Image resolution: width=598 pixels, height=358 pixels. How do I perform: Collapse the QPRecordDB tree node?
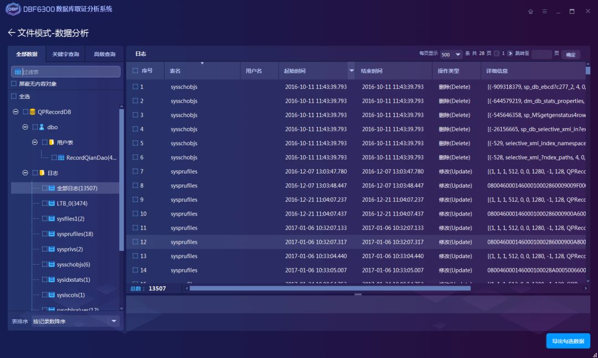16,112
